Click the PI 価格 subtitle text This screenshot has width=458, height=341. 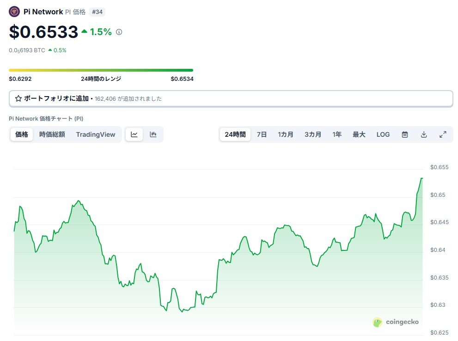click(x=75, y=12)
